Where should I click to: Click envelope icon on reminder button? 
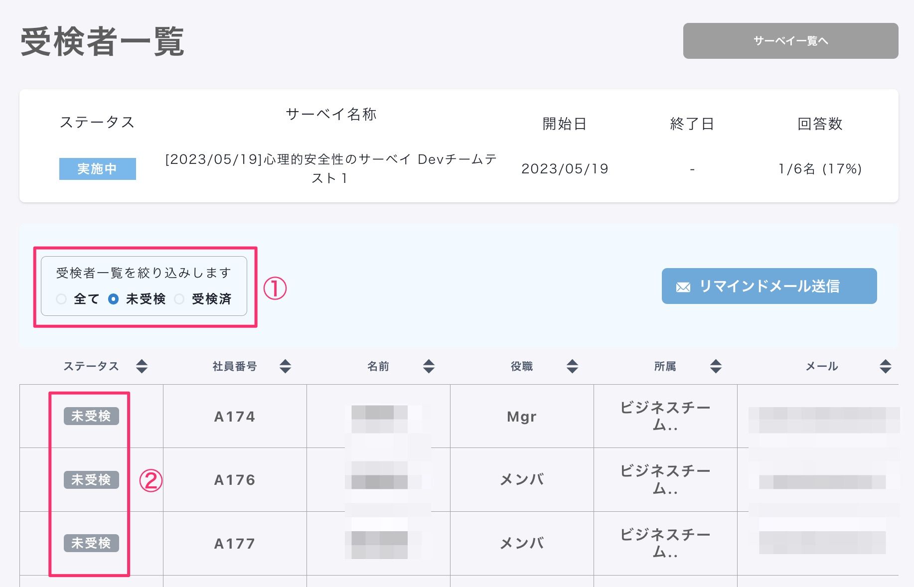coord(683,287)
